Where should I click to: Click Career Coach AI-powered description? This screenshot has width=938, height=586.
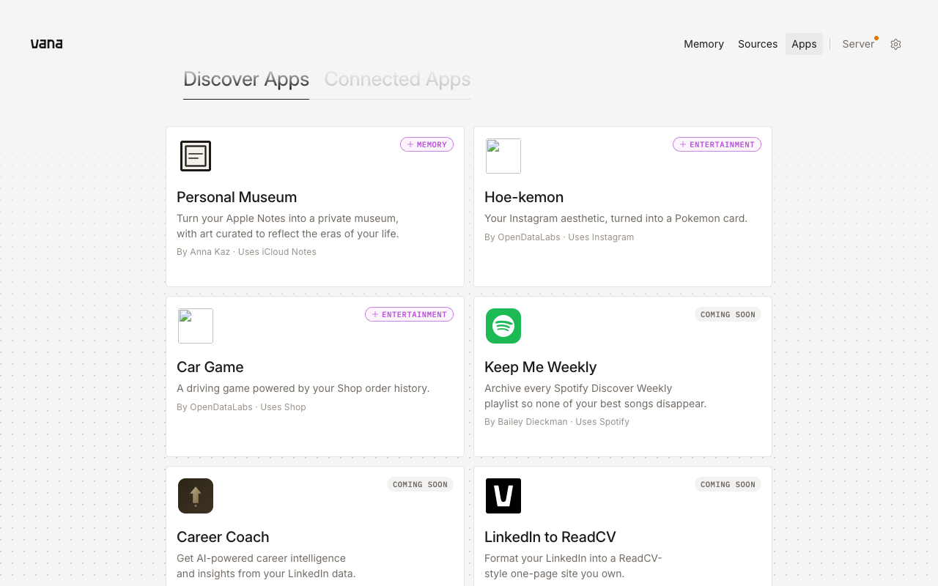(266, 566)
